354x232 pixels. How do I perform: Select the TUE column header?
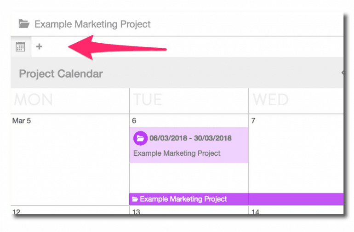(x=147, y=100)
